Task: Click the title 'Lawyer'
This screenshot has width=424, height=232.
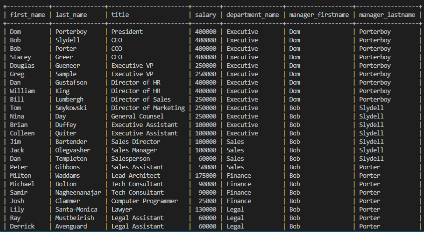Action: tap(122, 209)
